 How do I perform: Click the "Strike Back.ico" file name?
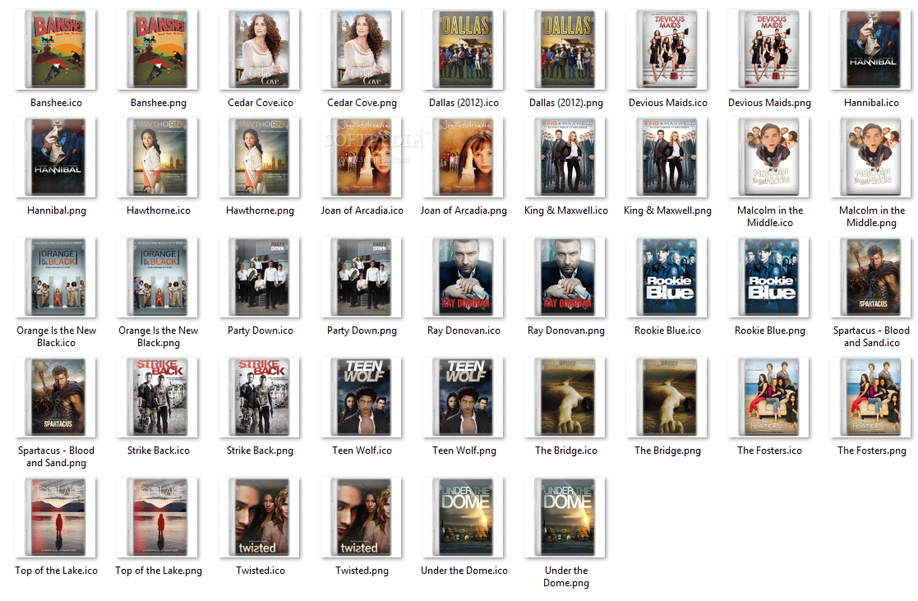click(x=158, y=451)
